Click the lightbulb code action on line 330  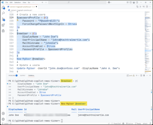point(17,20)
